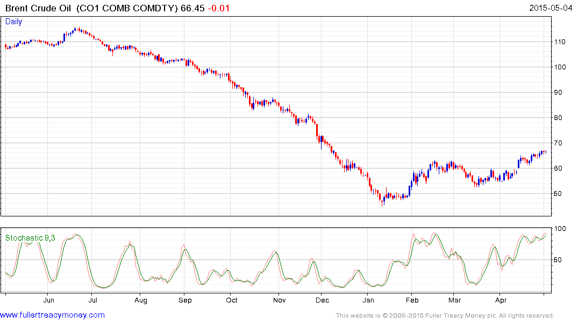Click the copyright notice for Fuller Treacy Money
Screen dimensions: 578x323
coord(445,315)
